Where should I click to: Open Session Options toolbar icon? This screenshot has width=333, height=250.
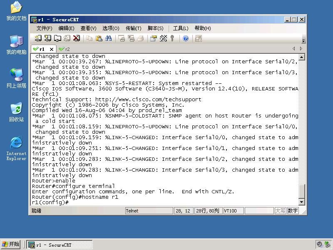(x=153, y=38)
